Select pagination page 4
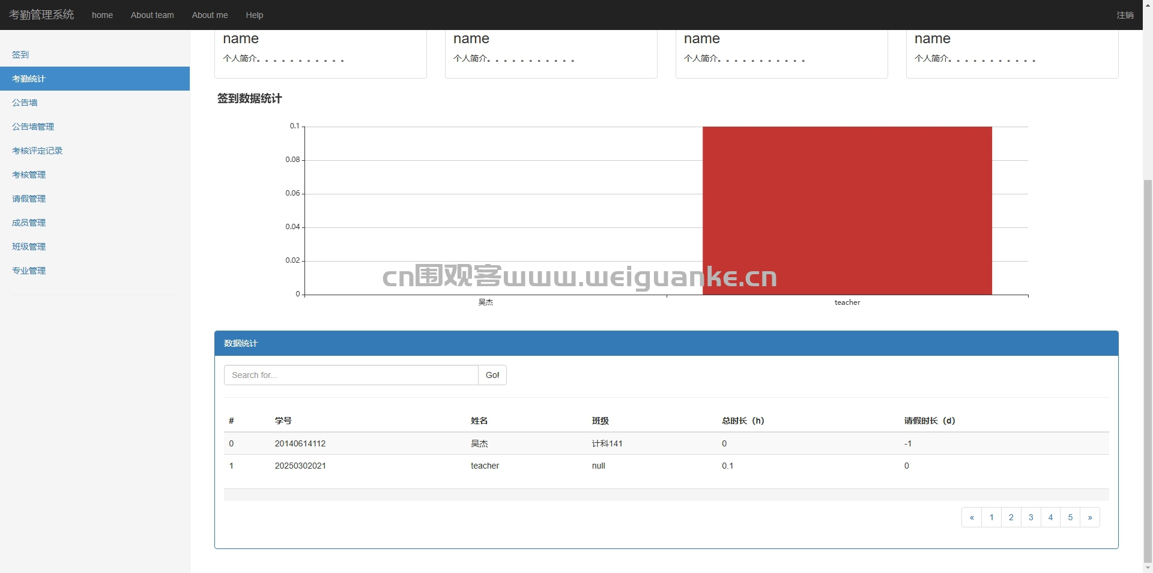 point(1050,517)
